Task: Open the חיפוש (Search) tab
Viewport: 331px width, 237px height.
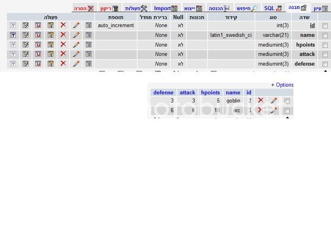Action: (247, 8)
